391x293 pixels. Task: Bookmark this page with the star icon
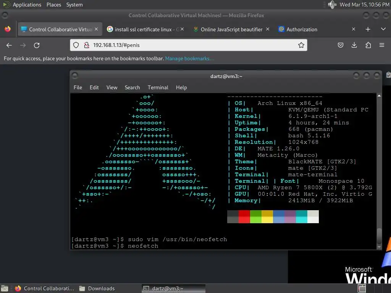coord(301,45)
